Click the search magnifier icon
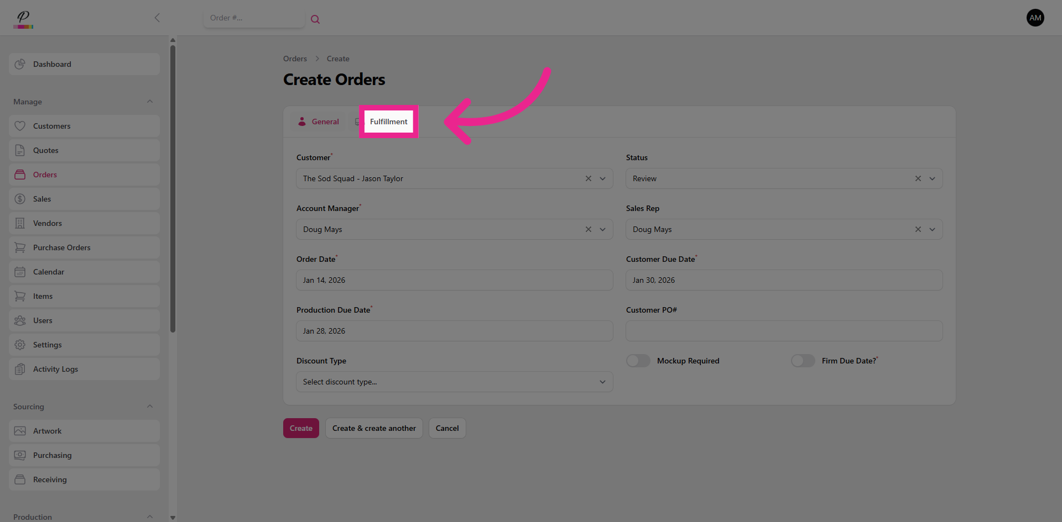Viewport: 1062px width, 522px height. pyautogui.click(x=315, y=18)
